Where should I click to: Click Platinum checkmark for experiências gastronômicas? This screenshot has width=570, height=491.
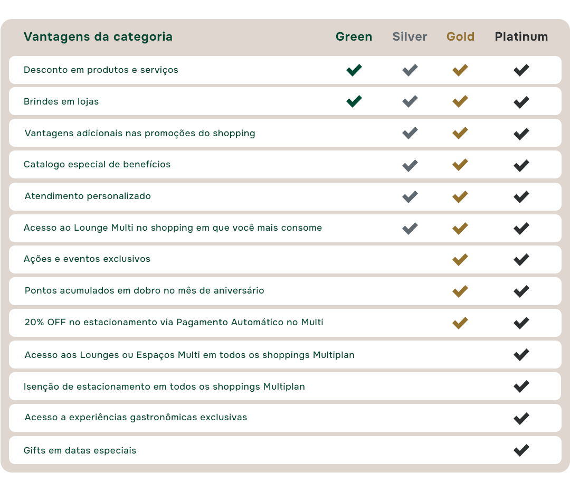pos(521,418)
